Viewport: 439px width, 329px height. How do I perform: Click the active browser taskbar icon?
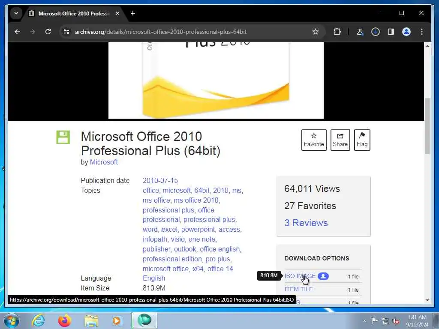click(x=144, y=320)
